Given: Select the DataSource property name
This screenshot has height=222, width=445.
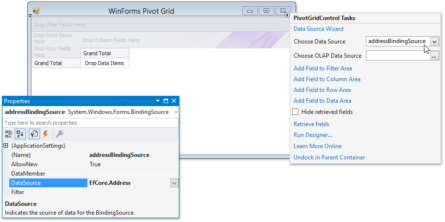Looking at the screenshot, I should pos(48,183).
